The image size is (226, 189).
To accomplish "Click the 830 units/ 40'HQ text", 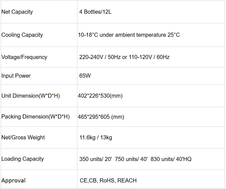I will [171, 159].
